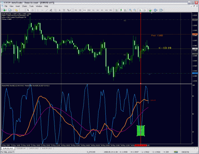The height and width of the screenshot is (154, 199).
Task: Click the orange pivot price tag on scale
Action: pyautogui.click(x=195, y=34)
